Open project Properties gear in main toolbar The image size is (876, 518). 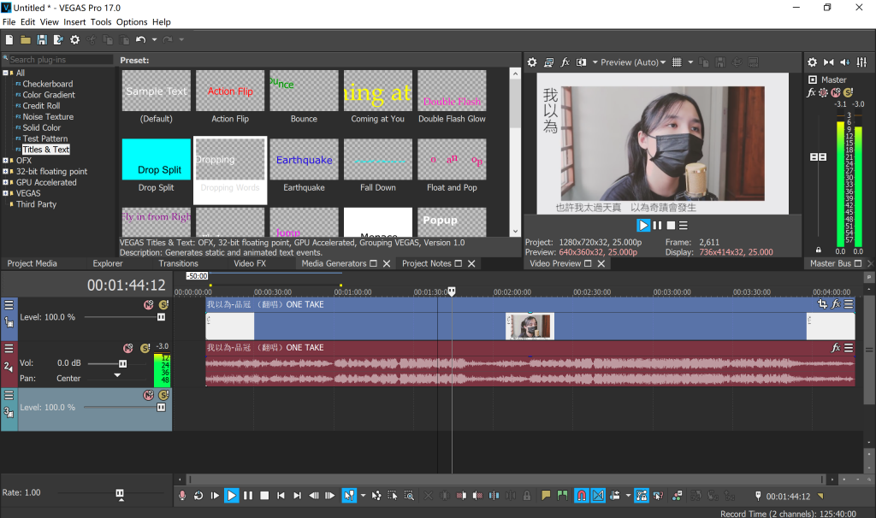pyautogui.click(x=75, y=39)
